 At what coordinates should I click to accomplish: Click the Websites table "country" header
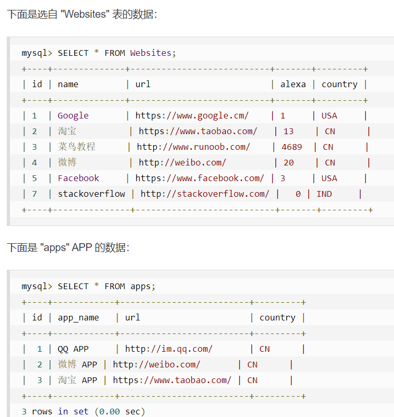(x=340, y=85)
